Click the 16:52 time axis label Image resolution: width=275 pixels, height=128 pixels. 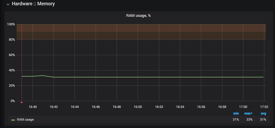point(159,107)
